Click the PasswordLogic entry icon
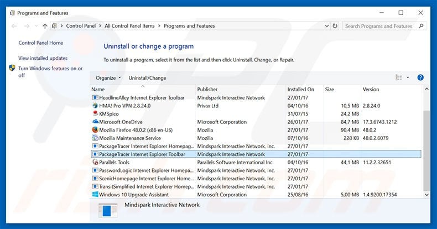 (x=95, y=170)
